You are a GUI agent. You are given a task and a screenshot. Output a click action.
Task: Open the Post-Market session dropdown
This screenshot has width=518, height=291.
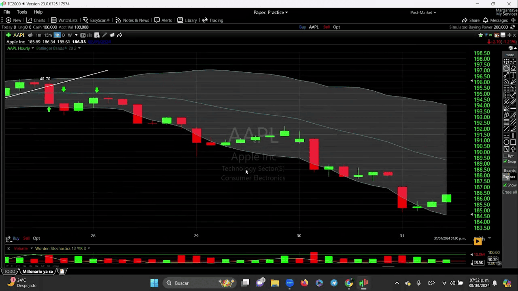click(423, 13)
